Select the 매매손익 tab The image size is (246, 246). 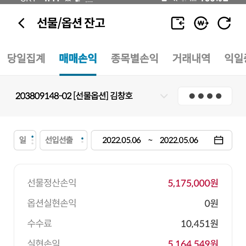click(78, 59)
